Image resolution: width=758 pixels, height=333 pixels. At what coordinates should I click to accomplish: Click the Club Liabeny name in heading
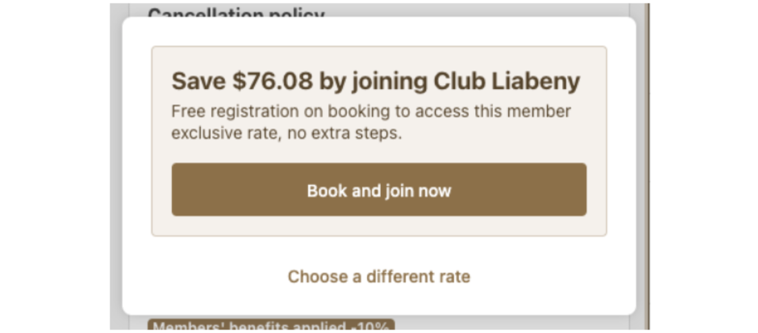pos(507,82)
